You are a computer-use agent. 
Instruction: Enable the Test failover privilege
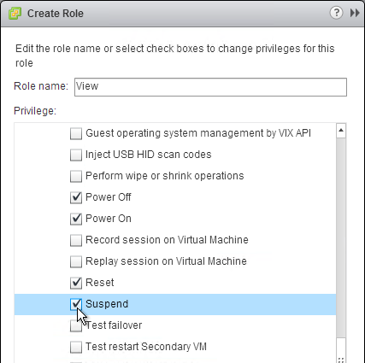76,325
